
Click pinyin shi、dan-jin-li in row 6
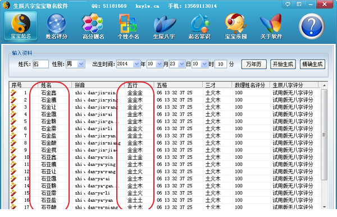93,128
